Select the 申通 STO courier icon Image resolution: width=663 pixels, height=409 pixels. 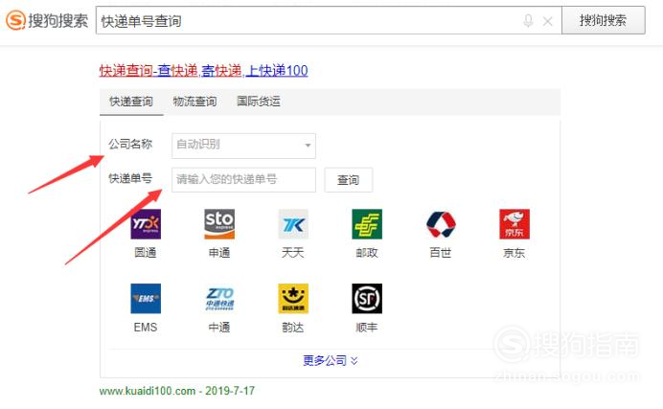click(x=219, y=224)
